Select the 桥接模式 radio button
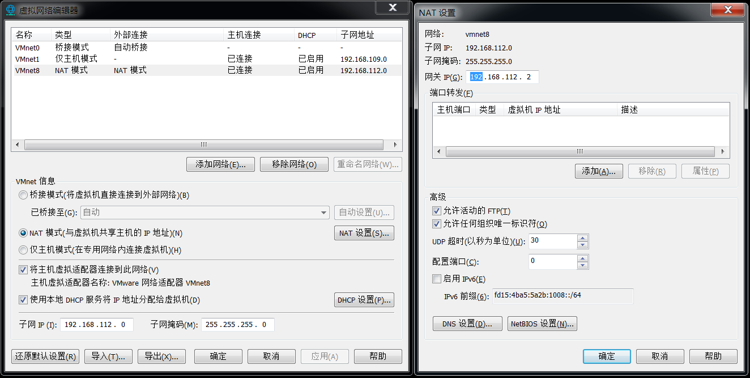This screenshot has height=378, width=750. 23,195
